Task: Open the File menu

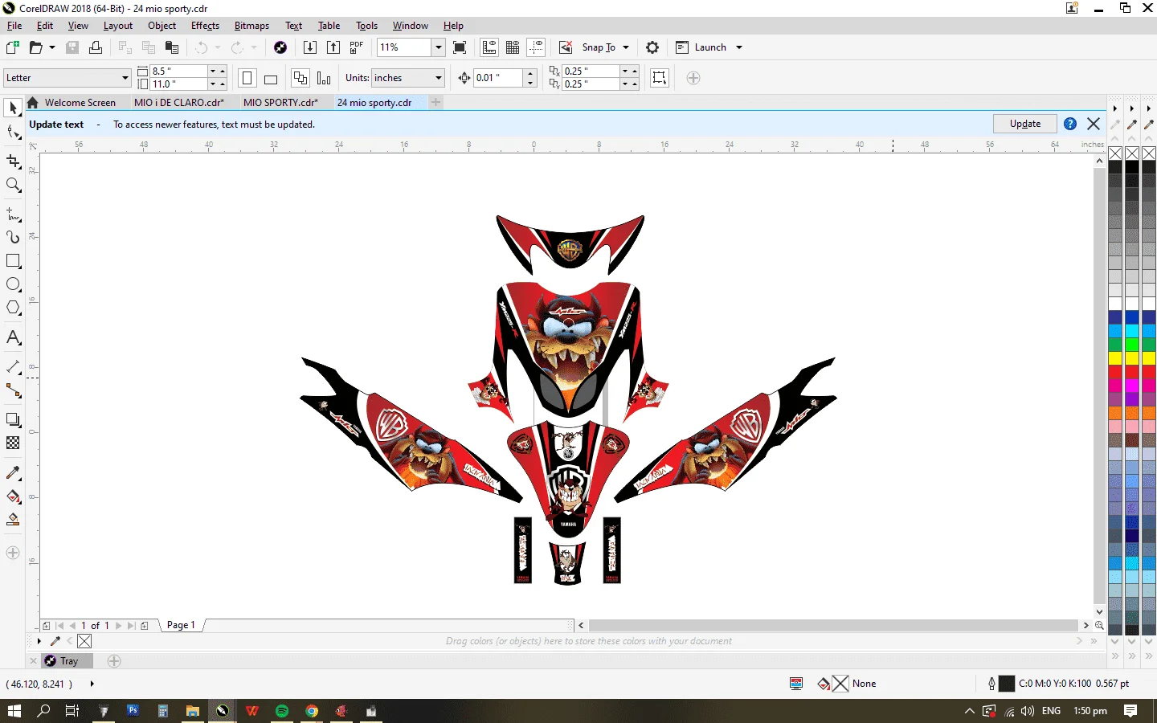Action: pyautogui.click(x=14, y=26)
